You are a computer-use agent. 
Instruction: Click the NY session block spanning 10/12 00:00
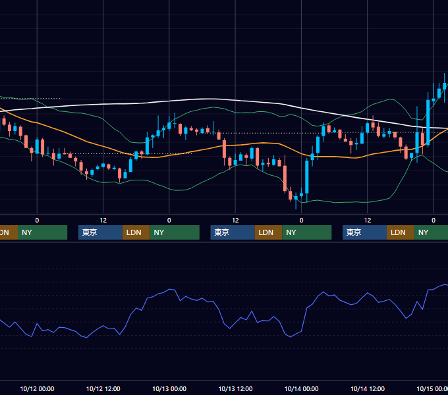point(42,232)
